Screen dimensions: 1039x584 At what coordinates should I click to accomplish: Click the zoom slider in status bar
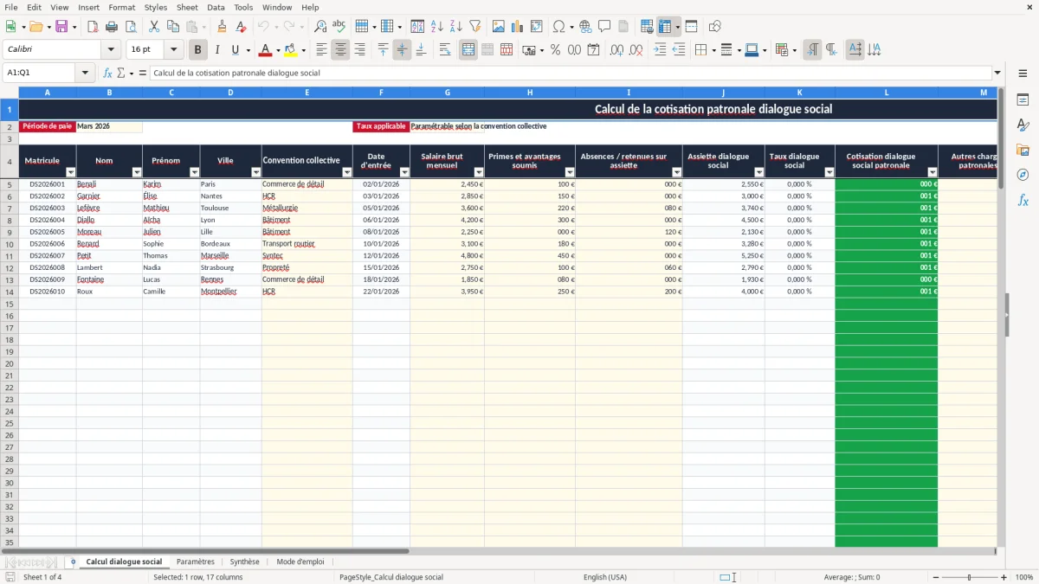point(970,577)
